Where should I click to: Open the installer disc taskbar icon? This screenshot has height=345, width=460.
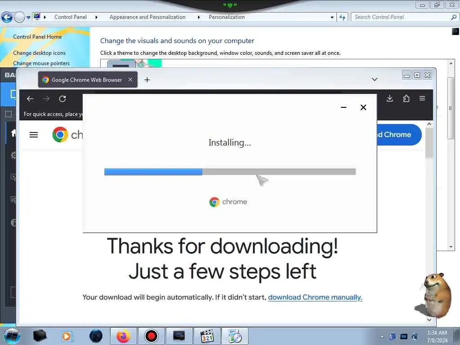[x=234, y=336]
